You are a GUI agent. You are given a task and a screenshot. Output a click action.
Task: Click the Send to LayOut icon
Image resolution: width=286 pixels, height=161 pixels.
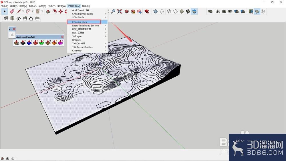139,11
